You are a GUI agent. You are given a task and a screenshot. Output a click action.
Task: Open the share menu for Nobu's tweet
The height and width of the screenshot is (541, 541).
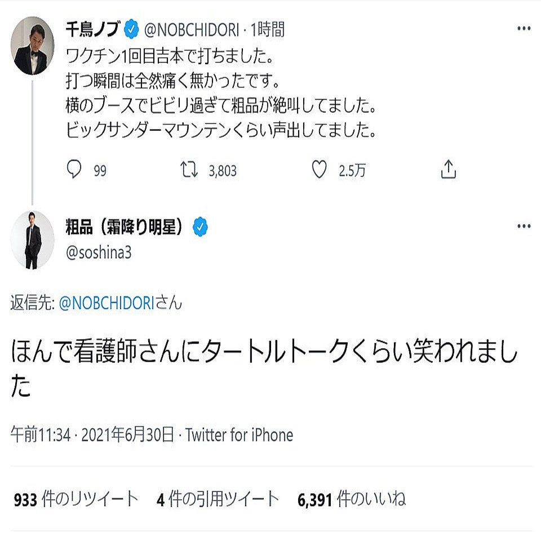click(x=449, y=167)
